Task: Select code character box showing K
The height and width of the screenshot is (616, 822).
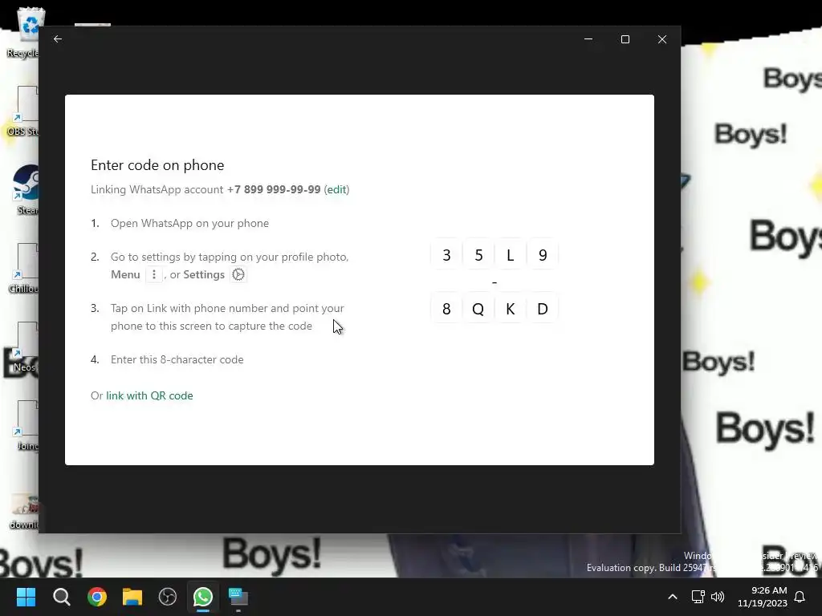Action: pyautogui.click(x=510, y=309)
